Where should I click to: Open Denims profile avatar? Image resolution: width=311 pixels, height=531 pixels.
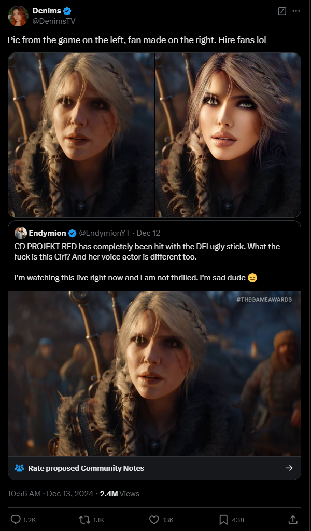coord(18,16)
